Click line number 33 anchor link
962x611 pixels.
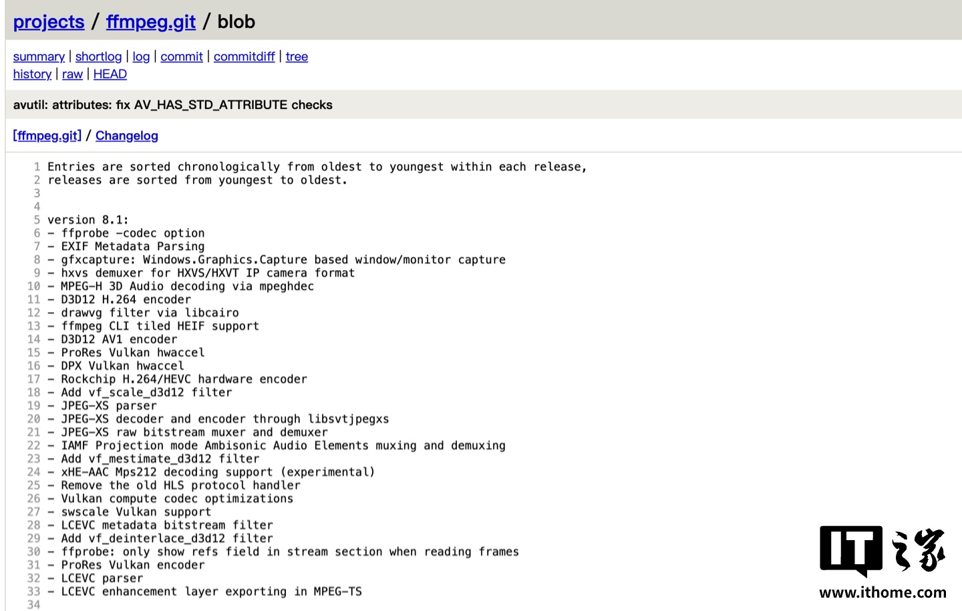pos(33,592)
